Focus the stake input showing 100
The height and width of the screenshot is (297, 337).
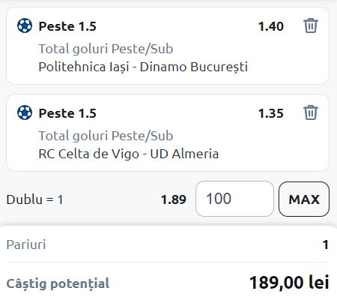click(x=234, y=199)
